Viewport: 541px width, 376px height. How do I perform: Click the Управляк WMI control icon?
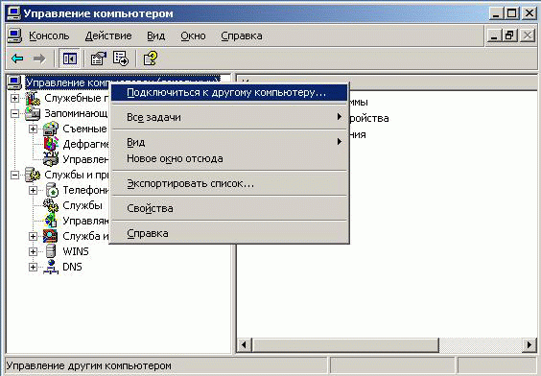[x=51, y=221]
